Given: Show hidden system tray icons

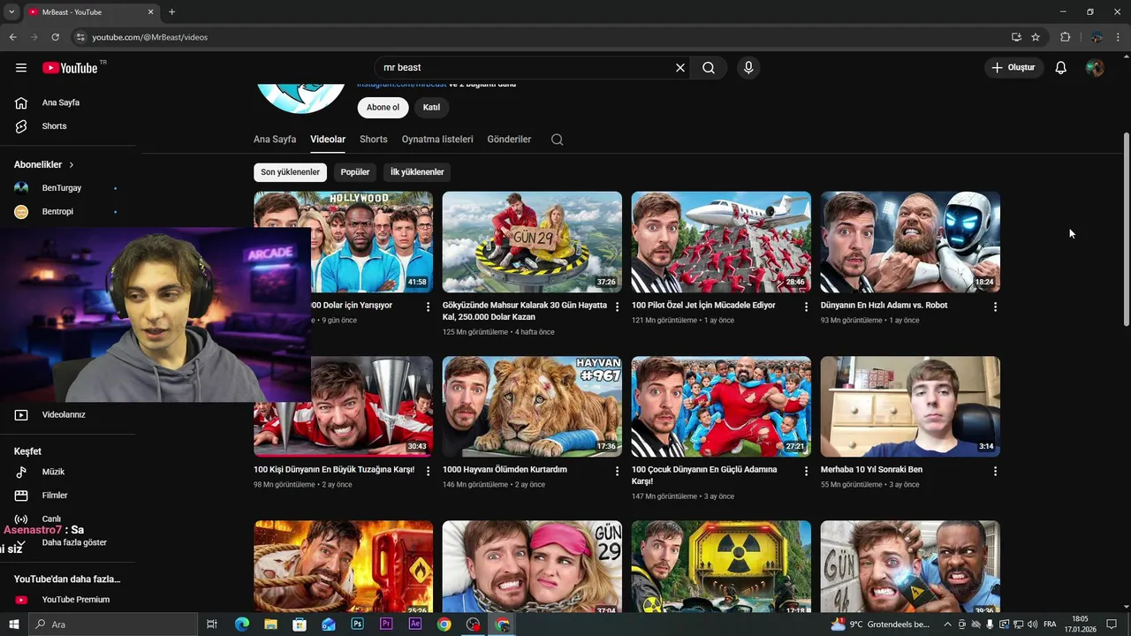Looking at the screenshot, I should click(x=947, y=625).
